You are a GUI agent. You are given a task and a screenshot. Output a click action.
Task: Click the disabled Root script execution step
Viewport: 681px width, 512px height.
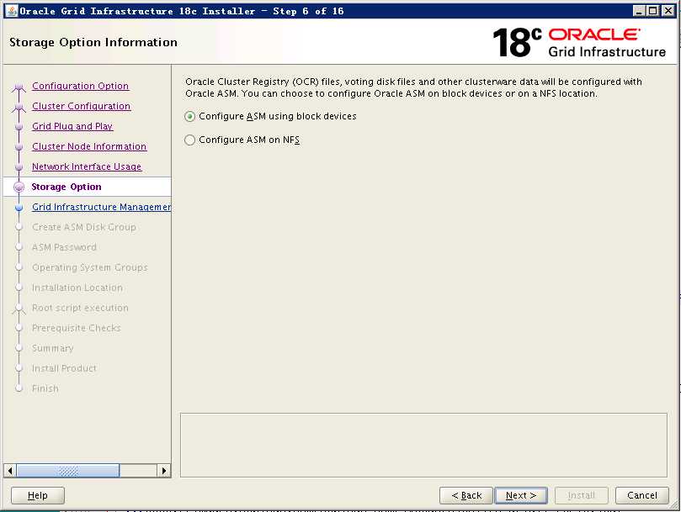pos(80,308)
